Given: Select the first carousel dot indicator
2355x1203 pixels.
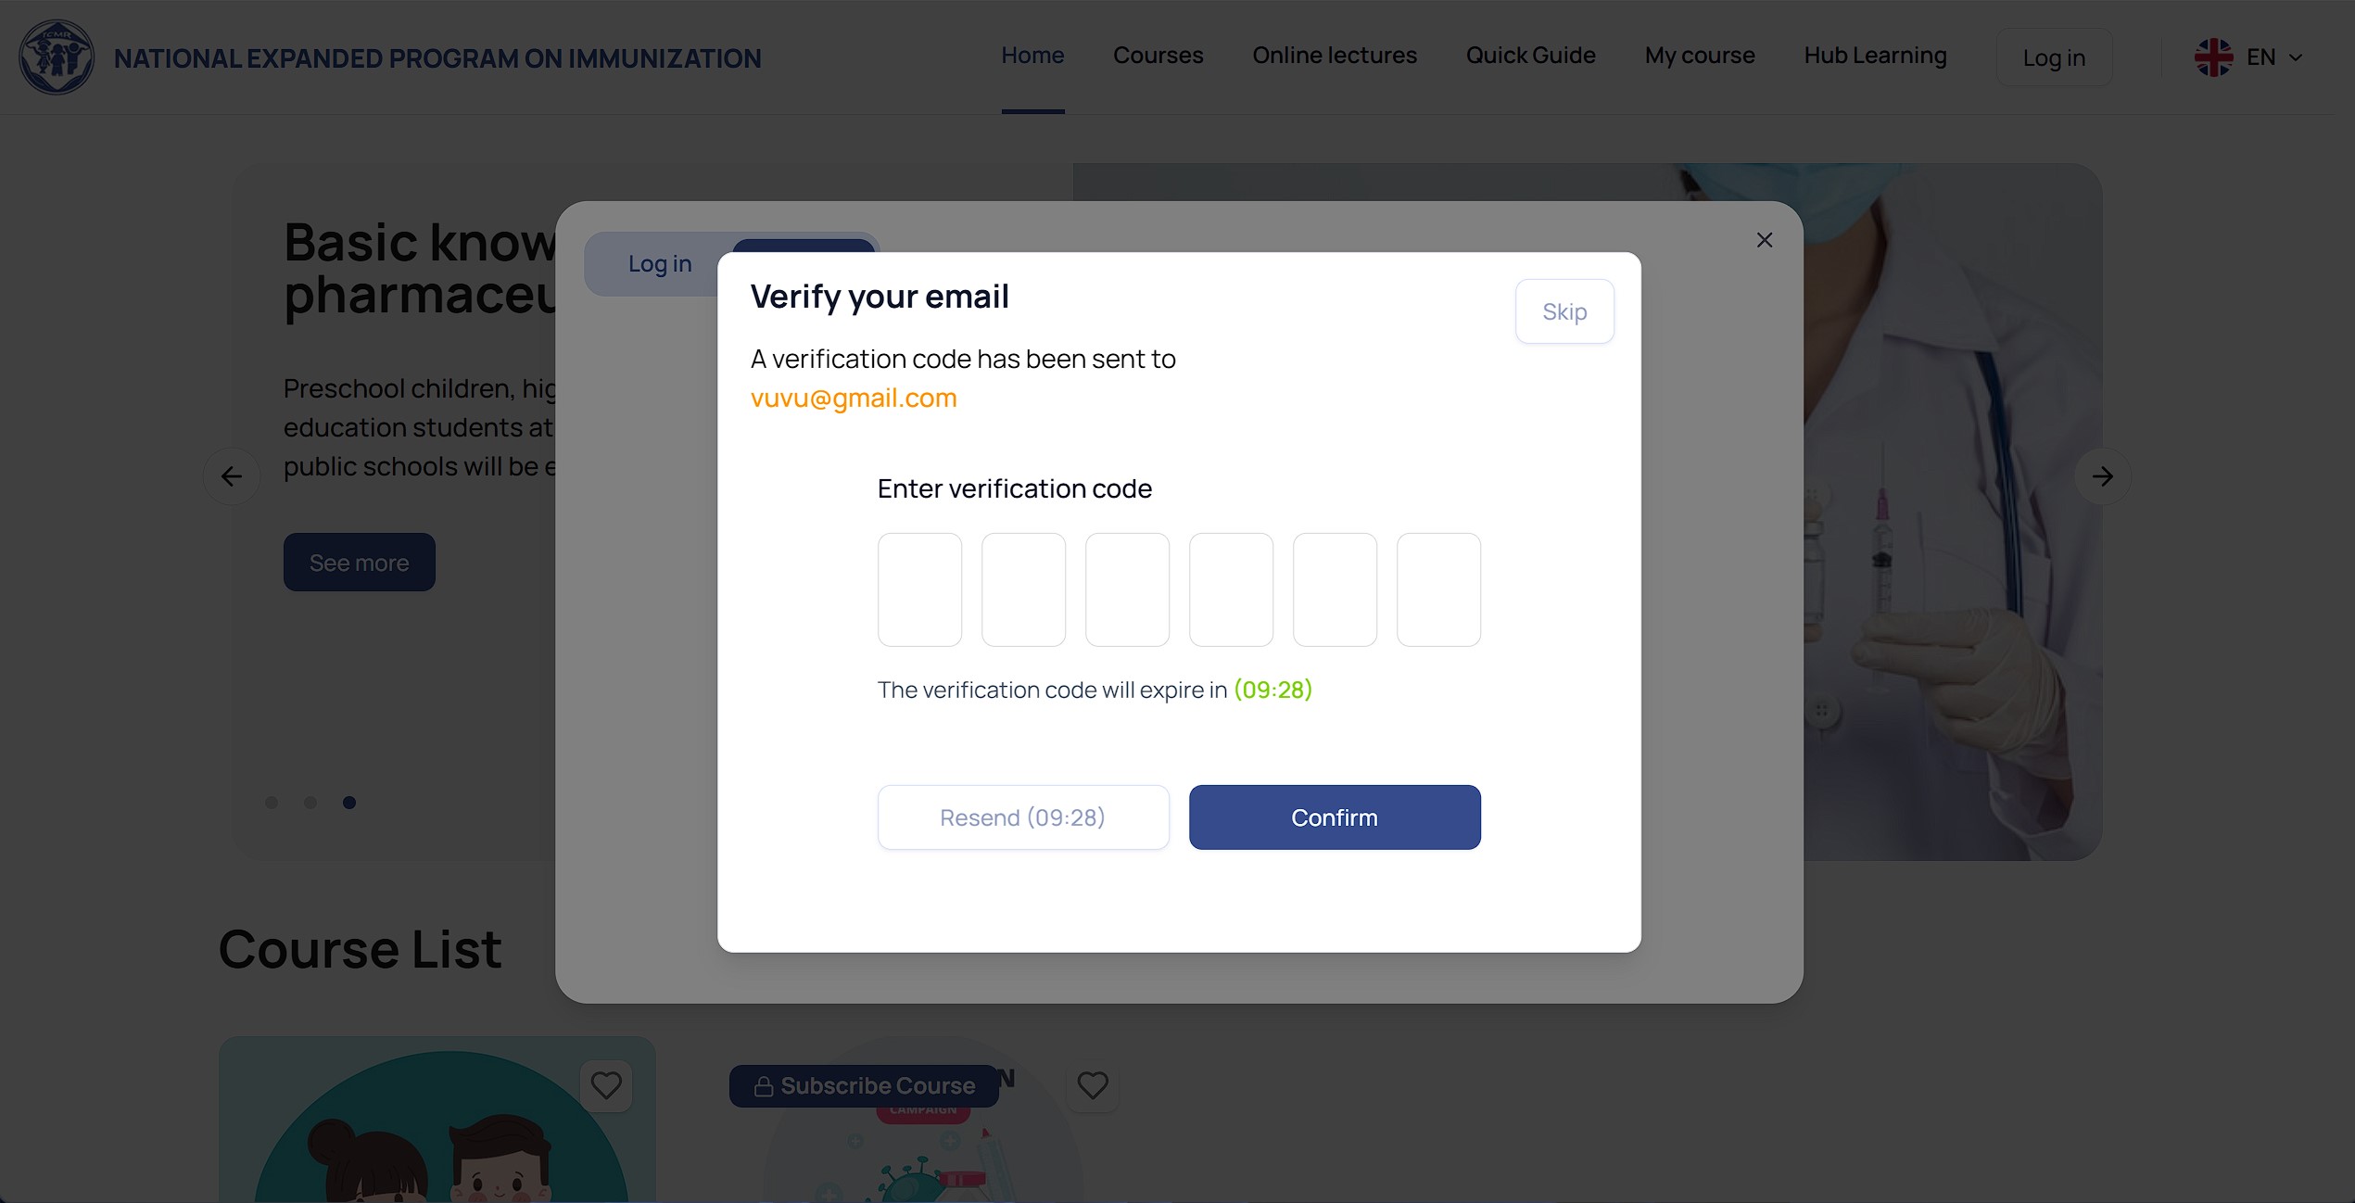Looking at the screenshot, I should [272, 803].
